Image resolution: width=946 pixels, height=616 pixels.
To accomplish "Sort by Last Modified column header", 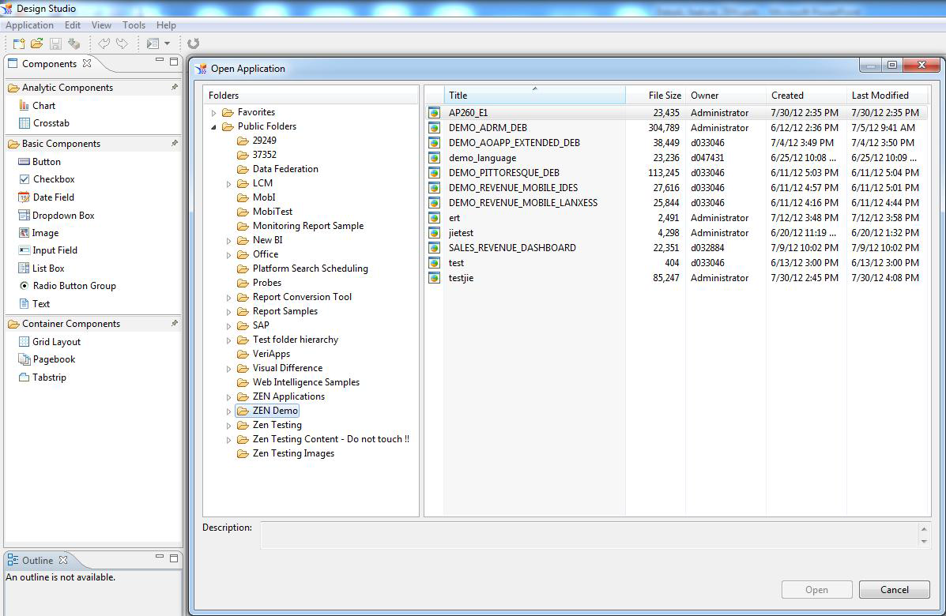I will click(886, 95).
